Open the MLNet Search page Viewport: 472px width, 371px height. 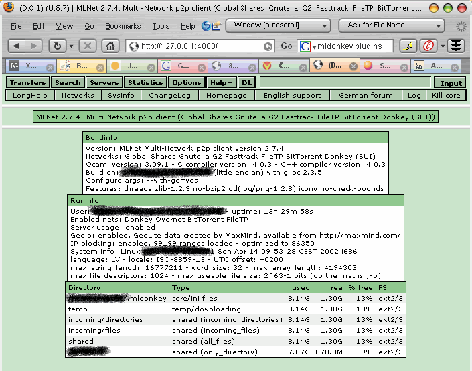68,82
